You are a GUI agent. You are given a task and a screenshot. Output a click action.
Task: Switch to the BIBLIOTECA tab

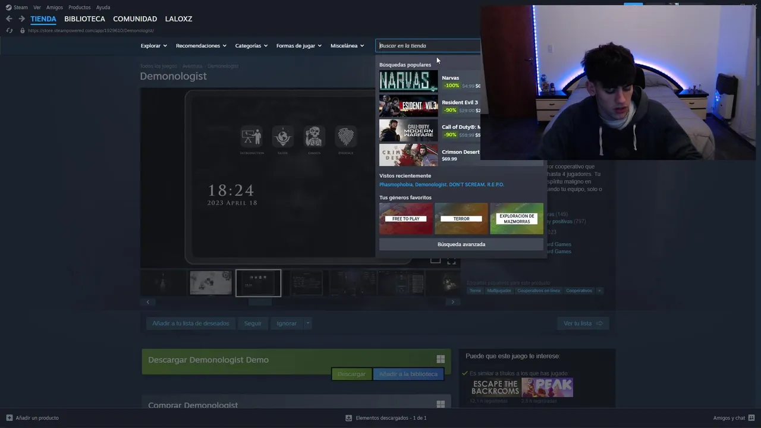coord(84,19)
